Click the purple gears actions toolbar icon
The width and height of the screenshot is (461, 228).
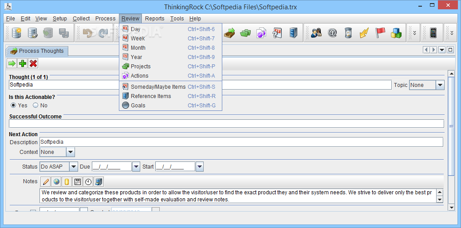point(261,33)
